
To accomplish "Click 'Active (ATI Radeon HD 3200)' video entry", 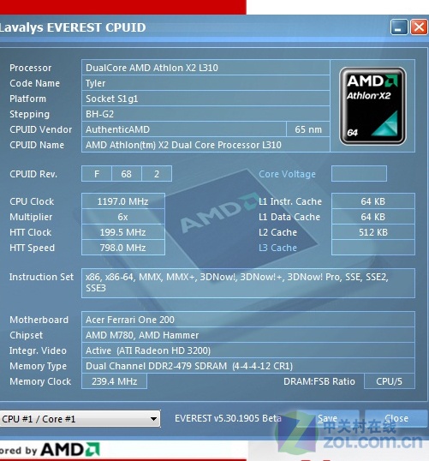I will tap(248, 350).
